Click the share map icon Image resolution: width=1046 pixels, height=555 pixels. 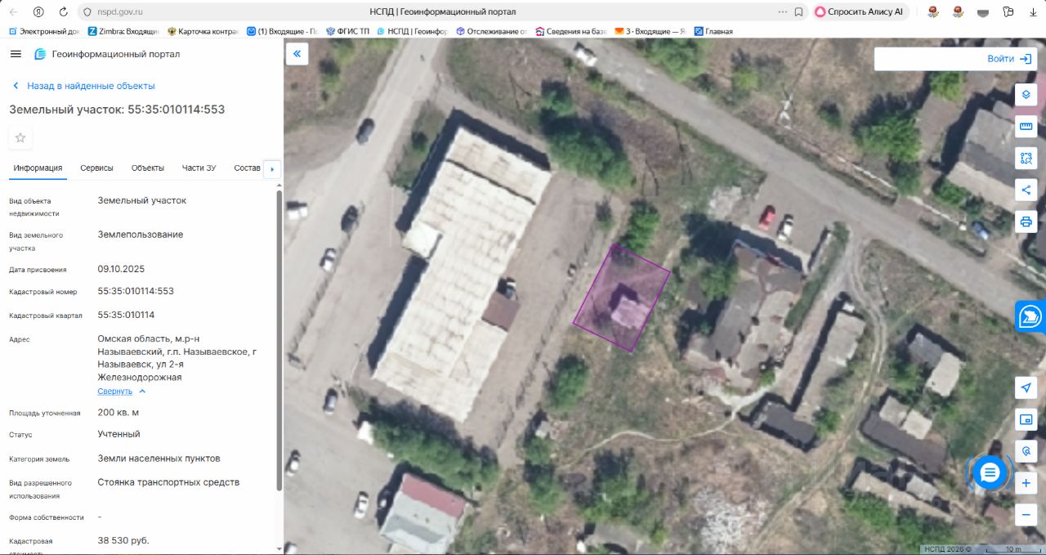click(x=1026, y=190)
